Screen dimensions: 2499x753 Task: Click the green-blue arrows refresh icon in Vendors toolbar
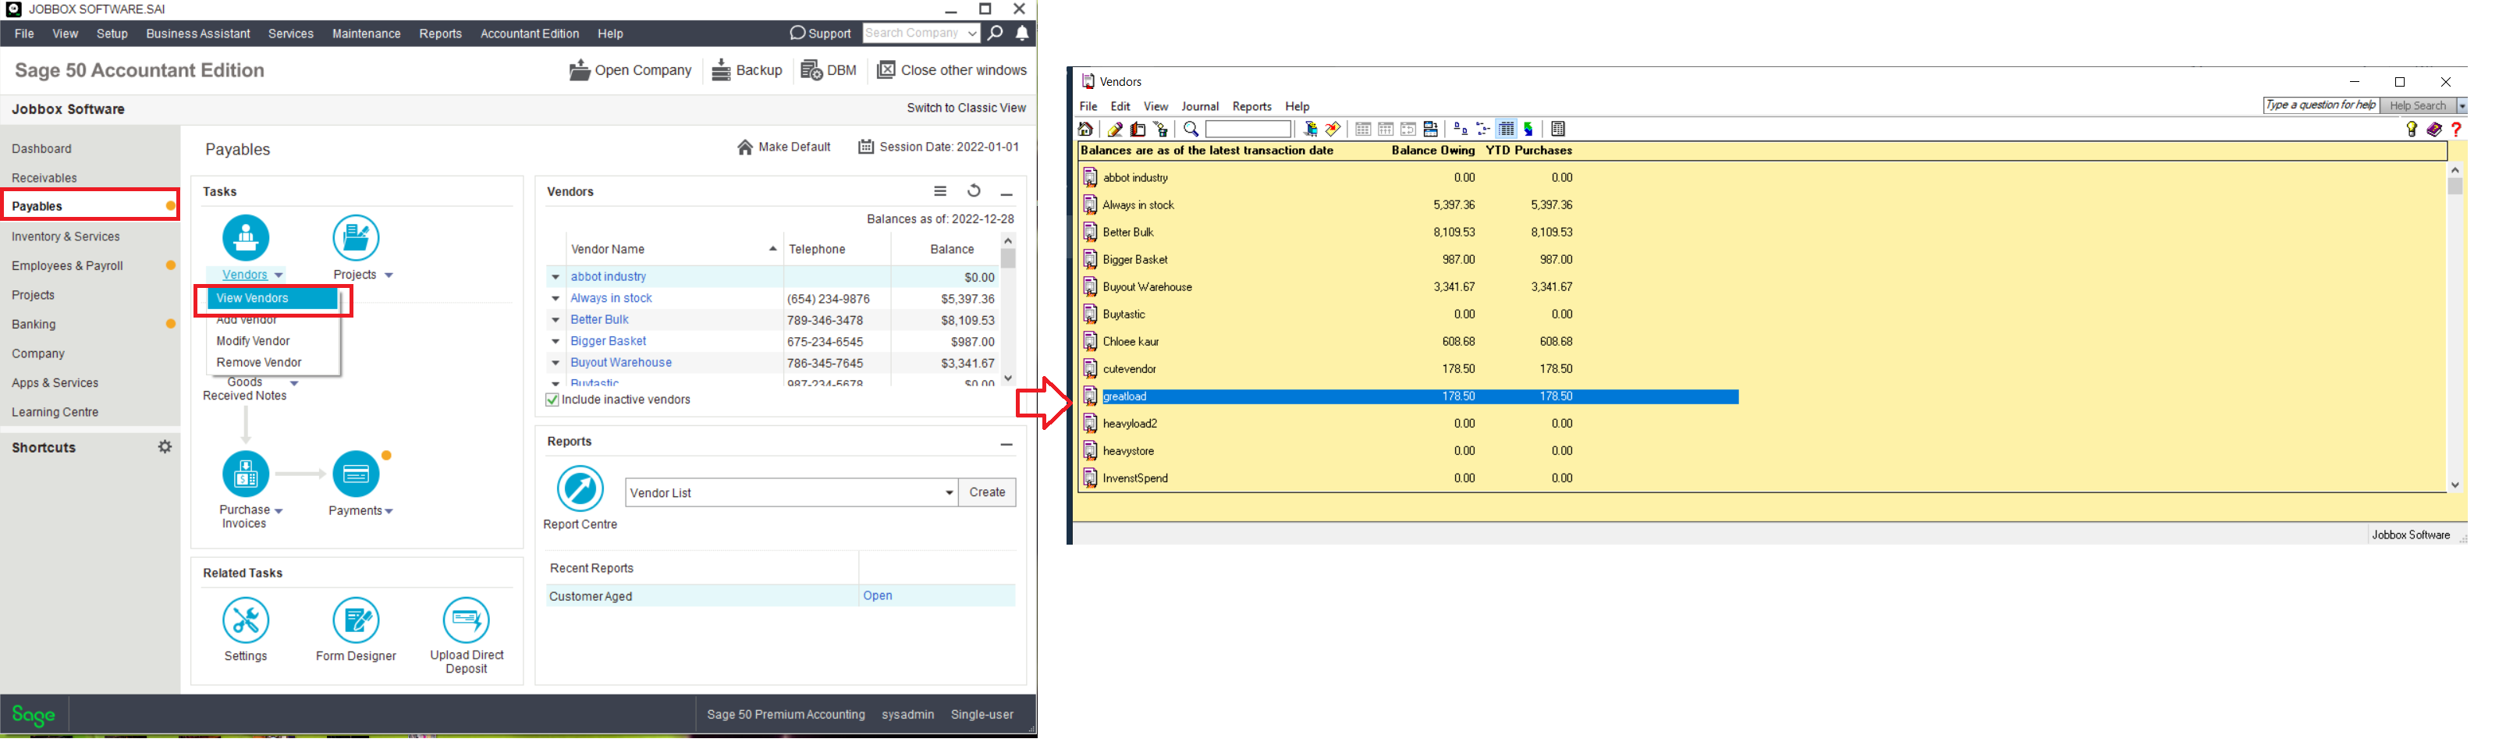(x=1529, y=130)
